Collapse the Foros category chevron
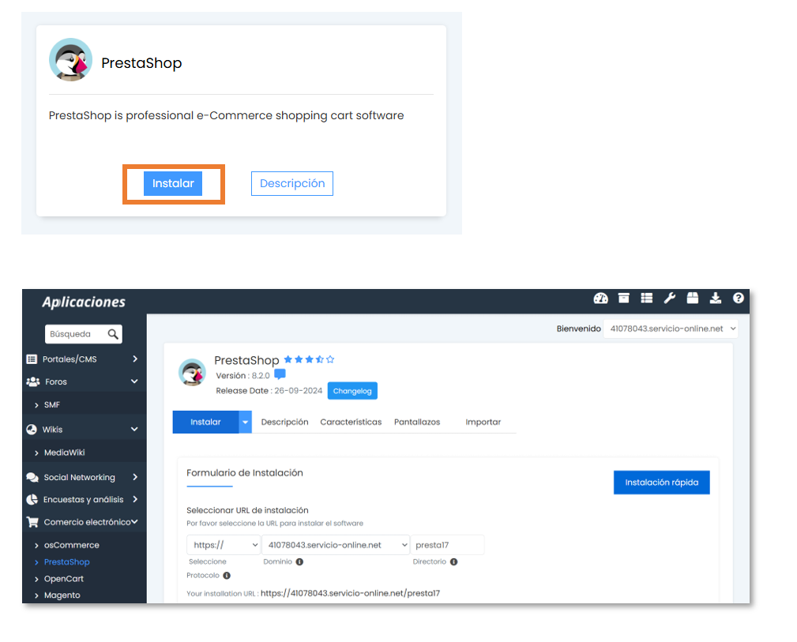 pos(134,381)
